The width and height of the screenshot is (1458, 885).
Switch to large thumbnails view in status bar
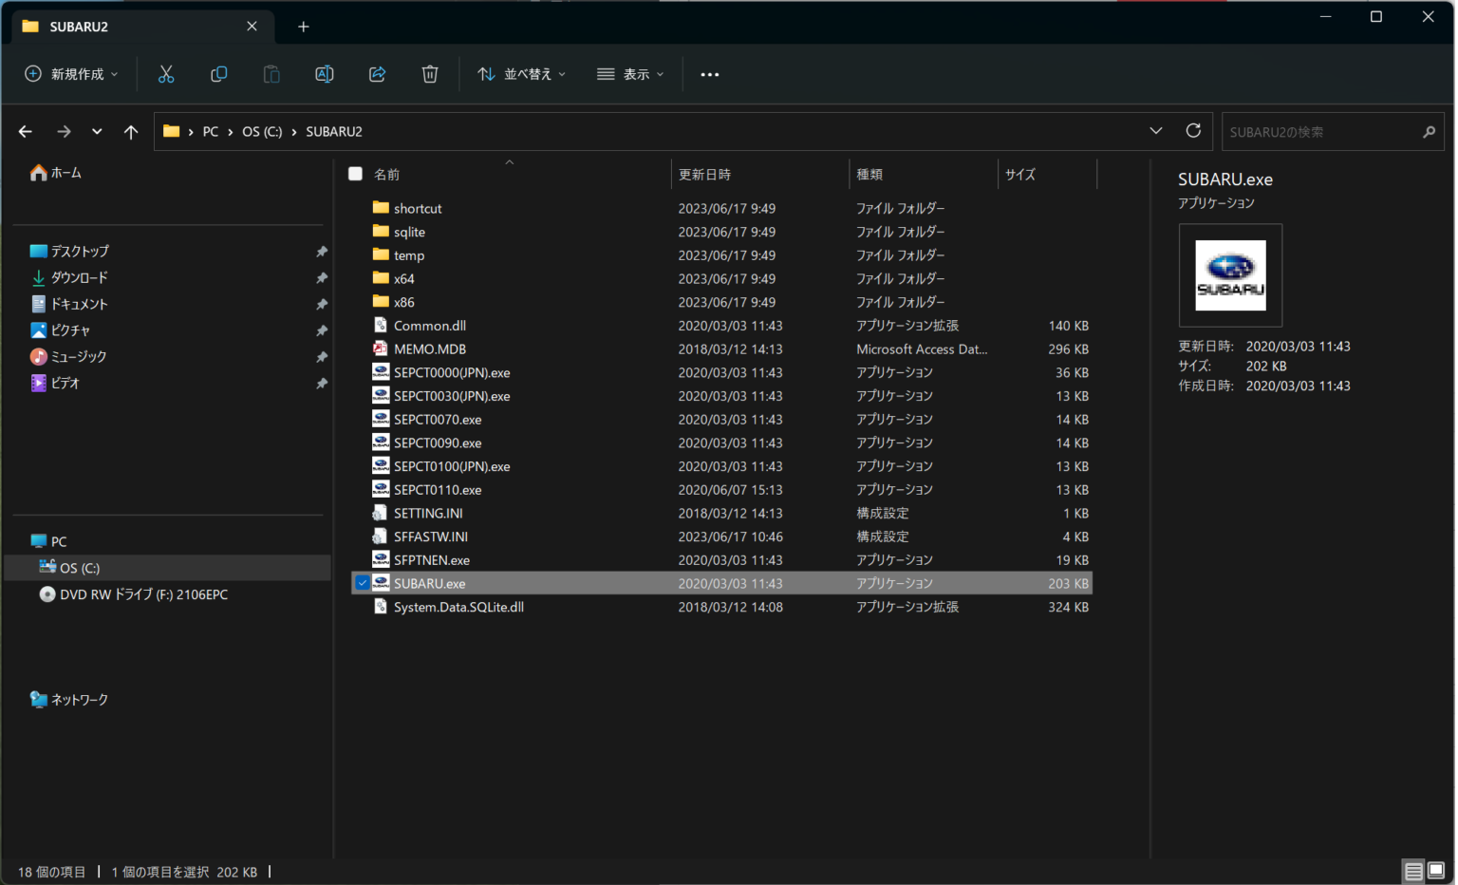pyautogui.click(x=1436, y=871)
